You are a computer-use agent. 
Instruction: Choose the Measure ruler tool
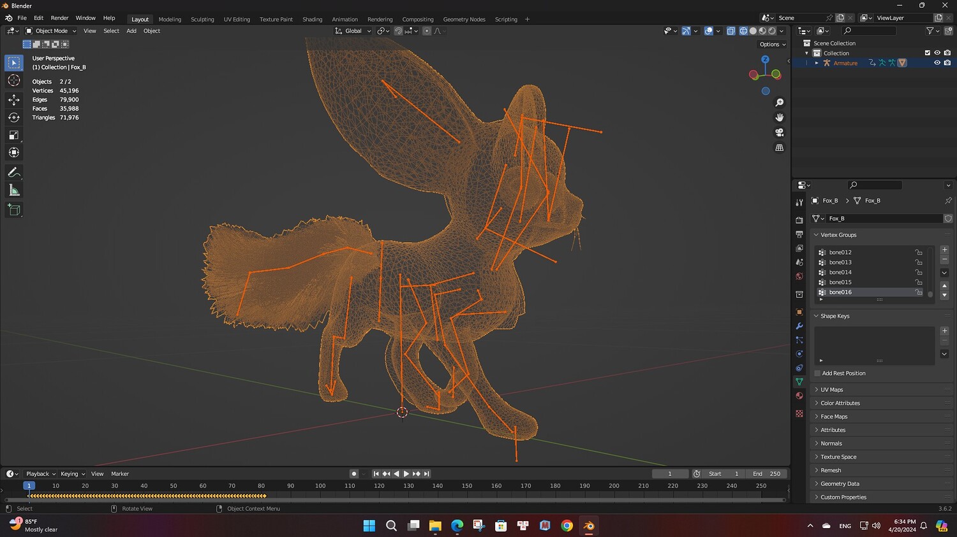[14, 190]
